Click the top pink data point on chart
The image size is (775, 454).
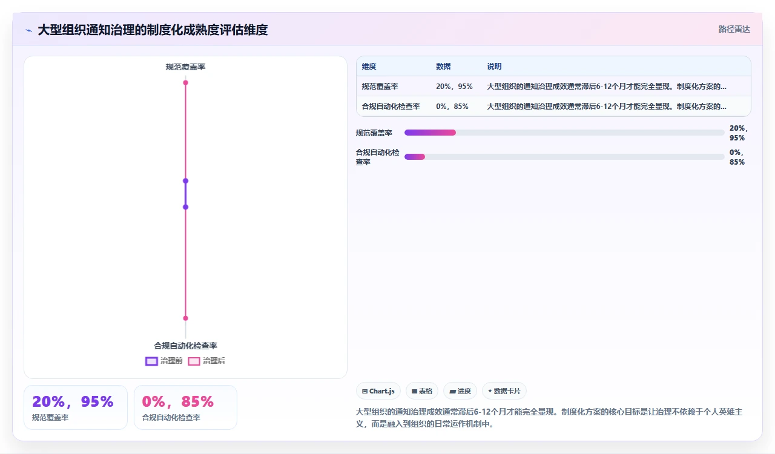pyautogui.click(x=186, y=82)
